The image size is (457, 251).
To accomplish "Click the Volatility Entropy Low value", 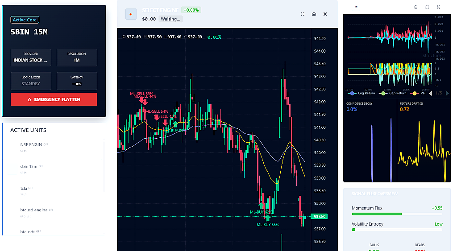I will [x=438, y=224].
